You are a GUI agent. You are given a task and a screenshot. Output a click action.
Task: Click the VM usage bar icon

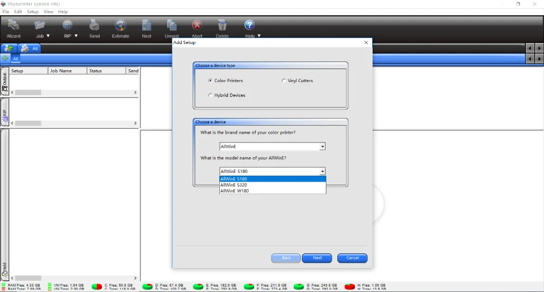click(x=50, y=287)
